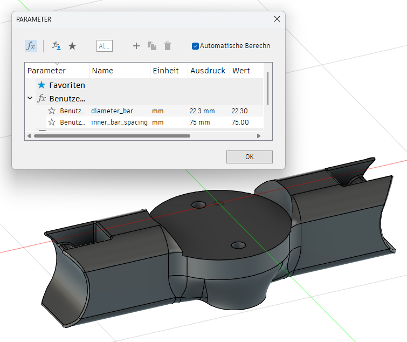Click the fx all-parameters filter icon
This screenshot has width=407, height=342.
tap(31, 46)
